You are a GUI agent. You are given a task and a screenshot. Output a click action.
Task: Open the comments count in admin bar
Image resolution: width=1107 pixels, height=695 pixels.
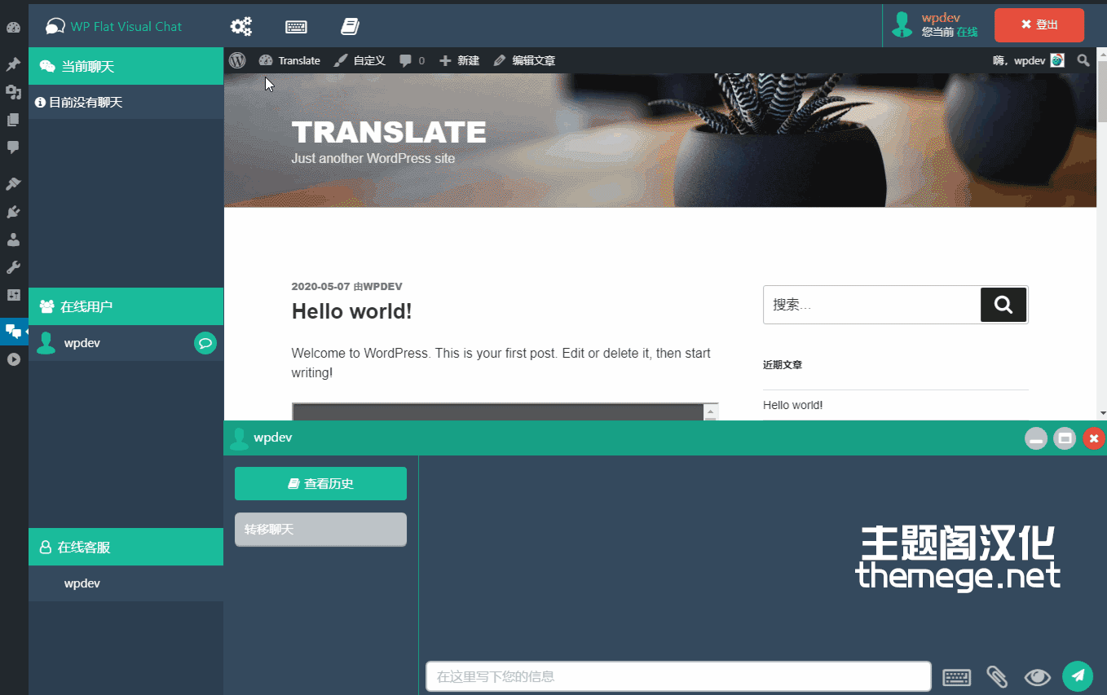click(x=412, y=60)
